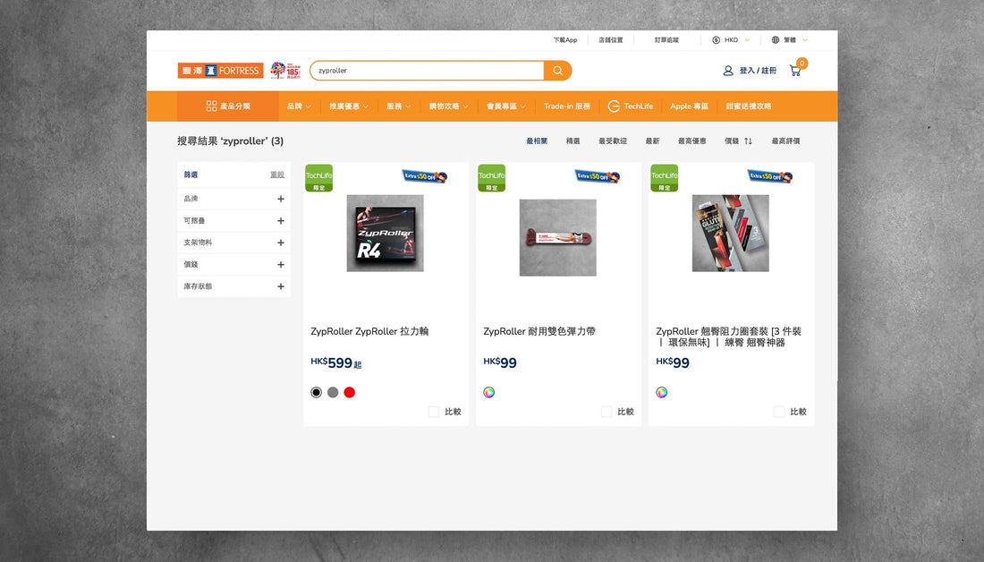Click 重設 to reset filters

[277, 175]
